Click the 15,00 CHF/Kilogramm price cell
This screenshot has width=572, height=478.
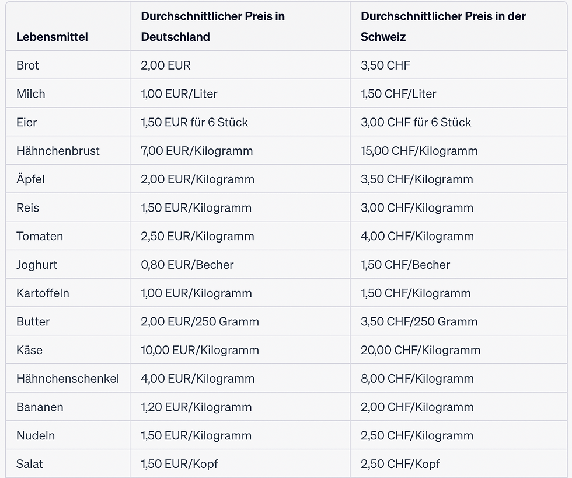(419, 151)
